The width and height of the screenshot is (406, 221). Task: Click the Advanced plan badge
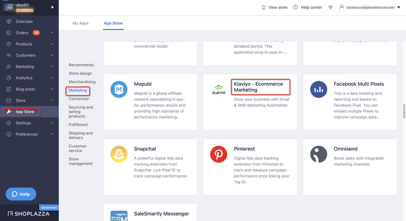(x=49, y=207)
